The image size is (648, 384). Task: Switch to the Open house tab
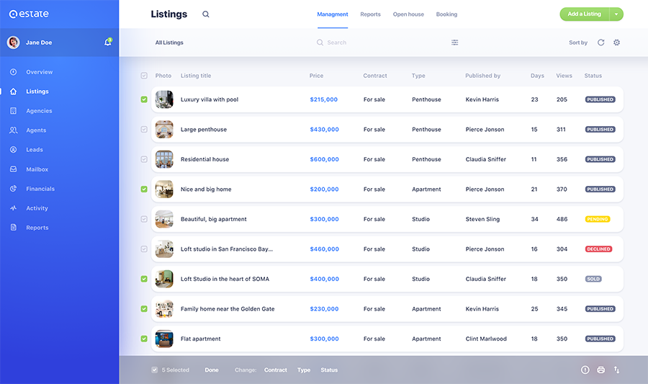pos(408,14)
